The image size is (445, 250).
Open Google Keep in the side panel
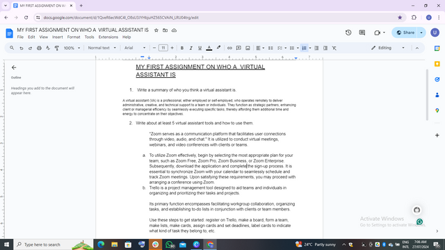[x=437, y=64]
